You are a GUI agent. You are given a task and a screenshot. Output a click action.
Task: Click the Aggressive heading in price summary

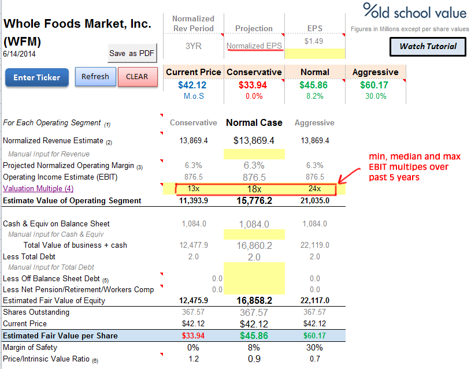coord(376,72)
